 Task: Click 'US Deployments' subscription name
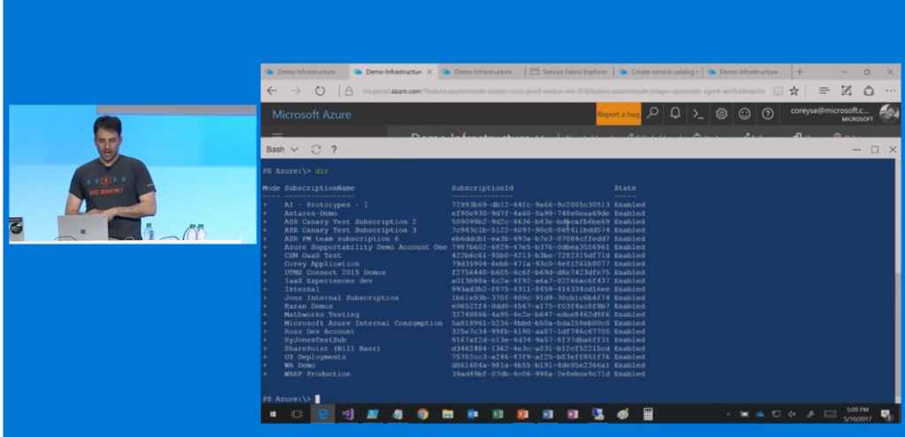pos(315,357)
